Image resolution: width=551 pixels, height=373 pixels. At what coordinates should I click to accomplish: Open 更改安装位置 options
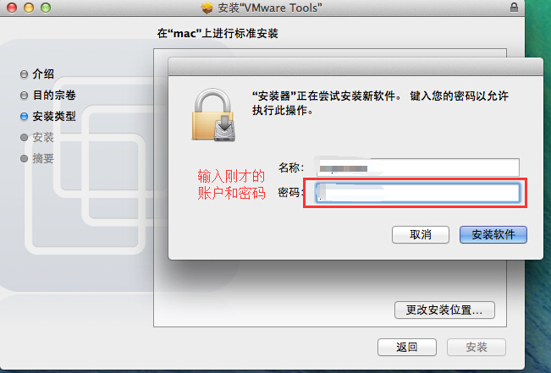point(444,310)
